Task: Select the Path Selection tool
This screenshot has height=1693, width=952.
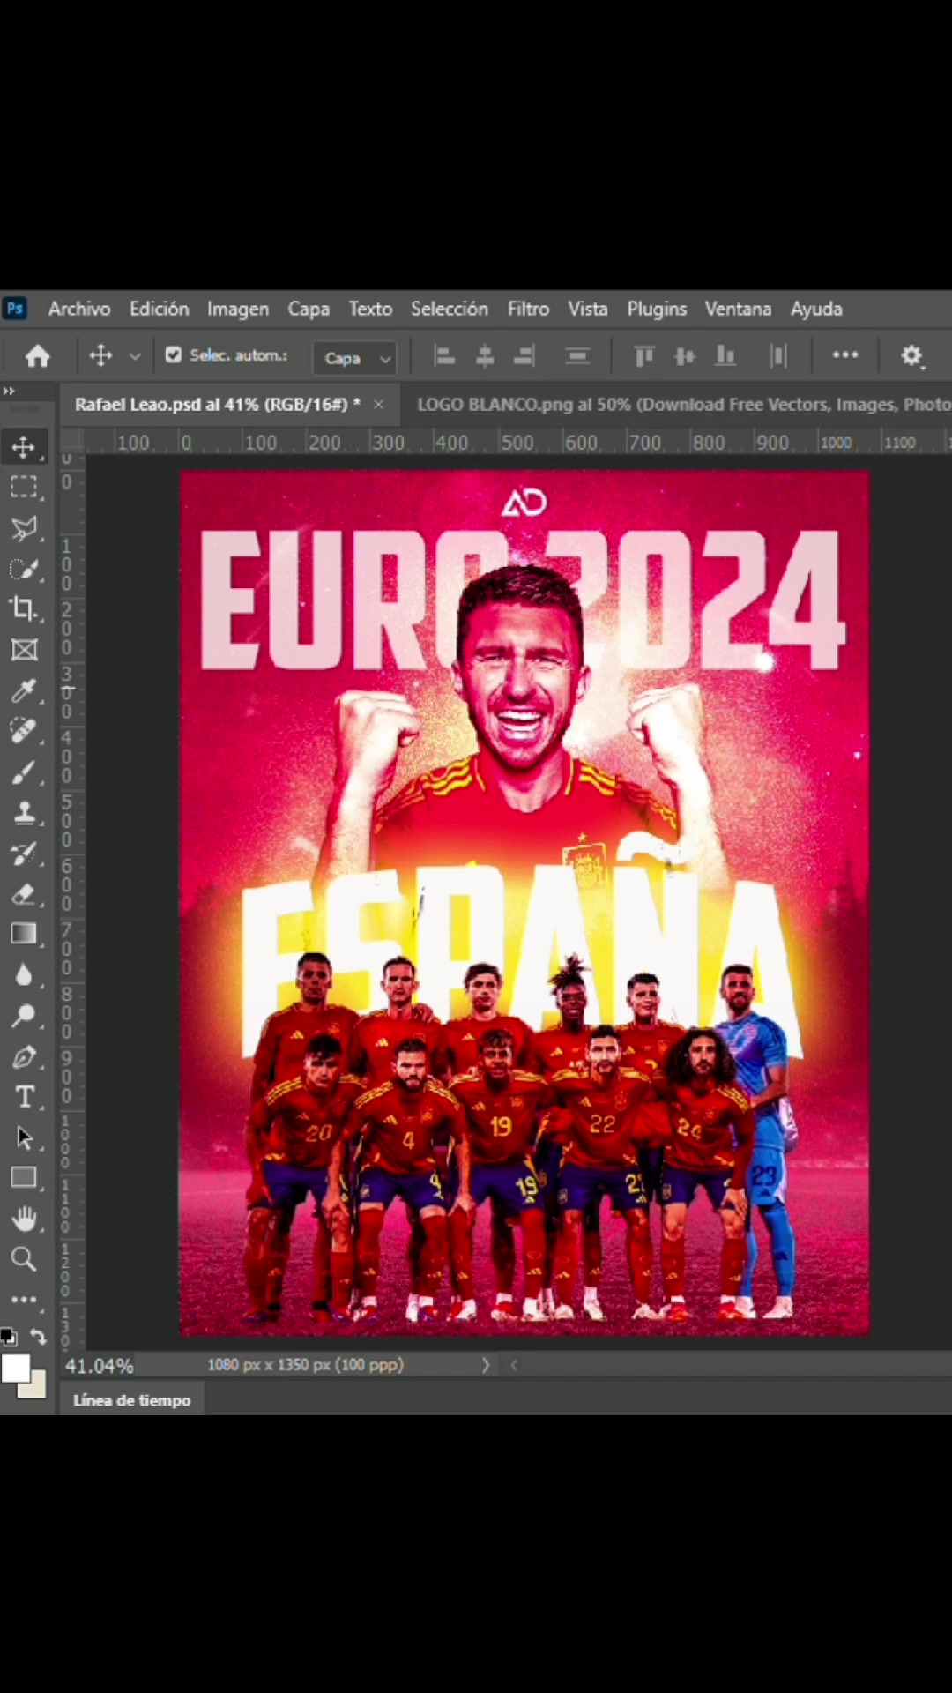Action: click(24, 1137)
